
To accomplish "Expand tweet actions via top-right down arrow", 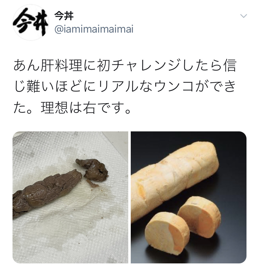I will [243, 16].
